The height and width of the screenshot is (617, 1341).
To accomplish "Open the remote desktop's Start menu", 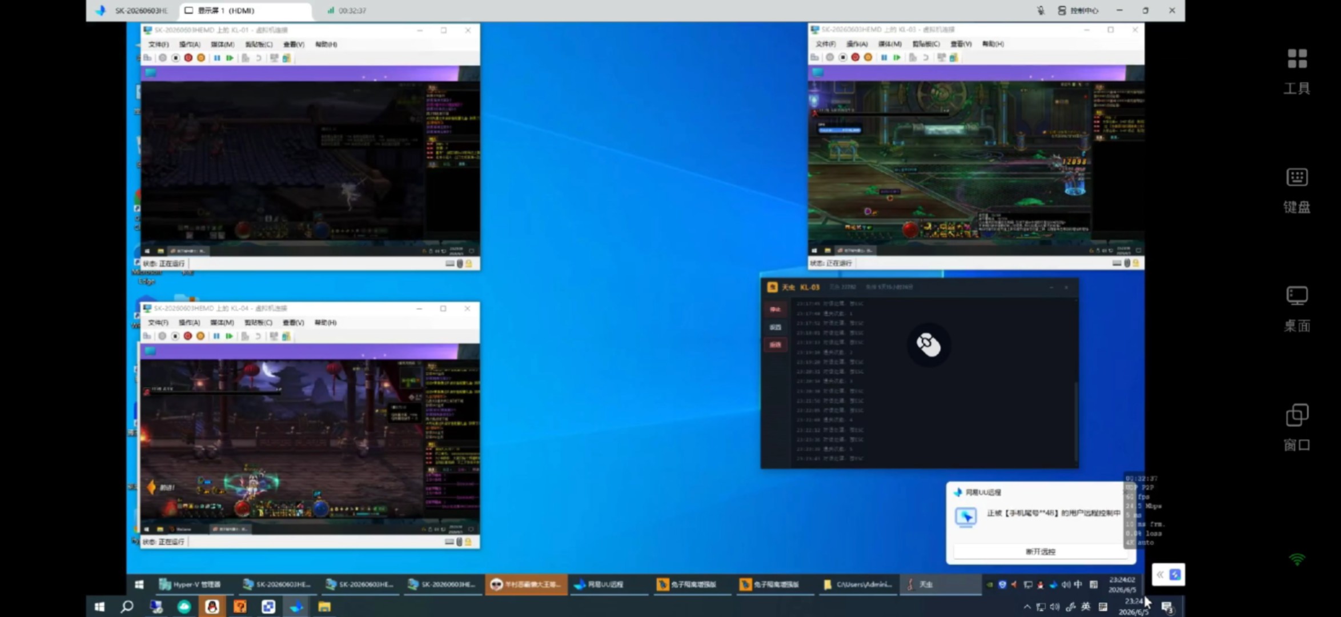I will click(x=139, y=584).
